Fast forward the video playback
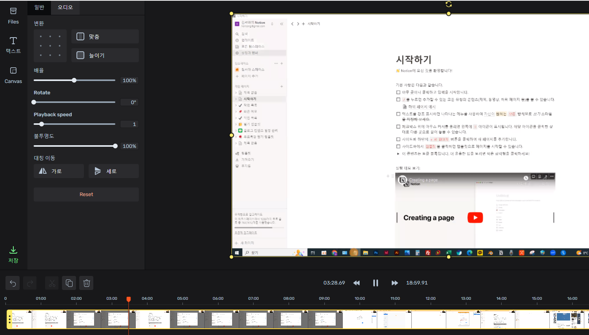This screenshot has width=589, height=335. point(394,283)
